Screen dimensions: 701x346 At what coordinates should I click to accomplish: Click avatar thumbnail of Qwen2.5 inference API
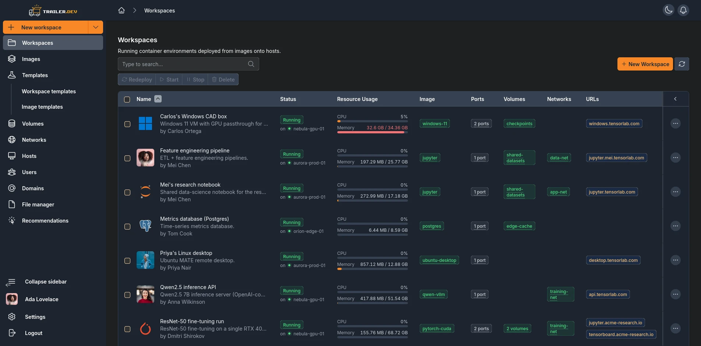pyautogui.click(x=145, y=294)
